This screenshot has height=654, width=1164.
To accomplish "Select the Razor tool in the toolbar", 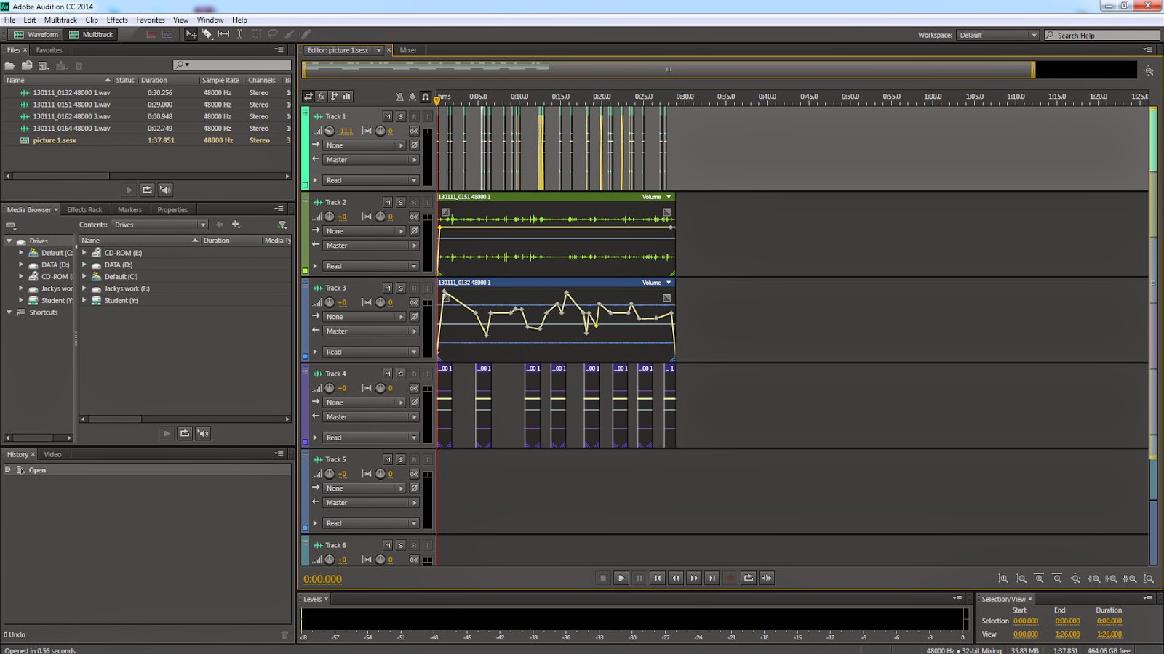I will 207,34.
